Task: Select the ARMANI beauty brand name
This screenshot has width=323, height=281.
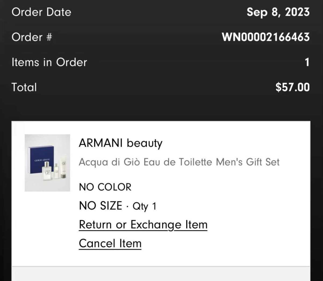Action: 120,143
